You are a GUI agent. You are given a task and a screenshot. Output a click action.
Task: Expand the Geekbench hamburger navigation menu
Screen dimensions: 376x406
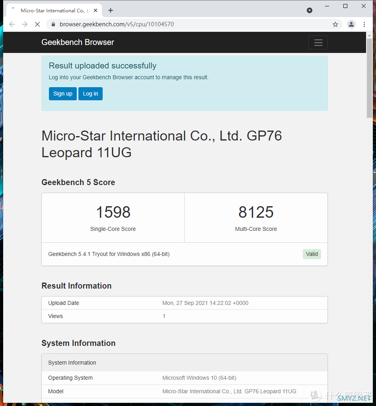pos(318,42)
